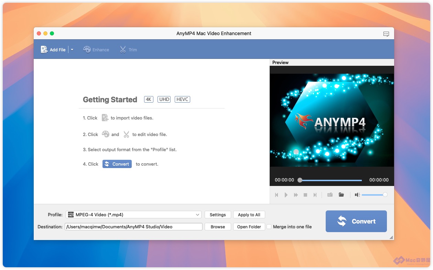Mute the preview volume speaker icon
433x270 pixels.
pyautogui.click(x=357, y=195)
